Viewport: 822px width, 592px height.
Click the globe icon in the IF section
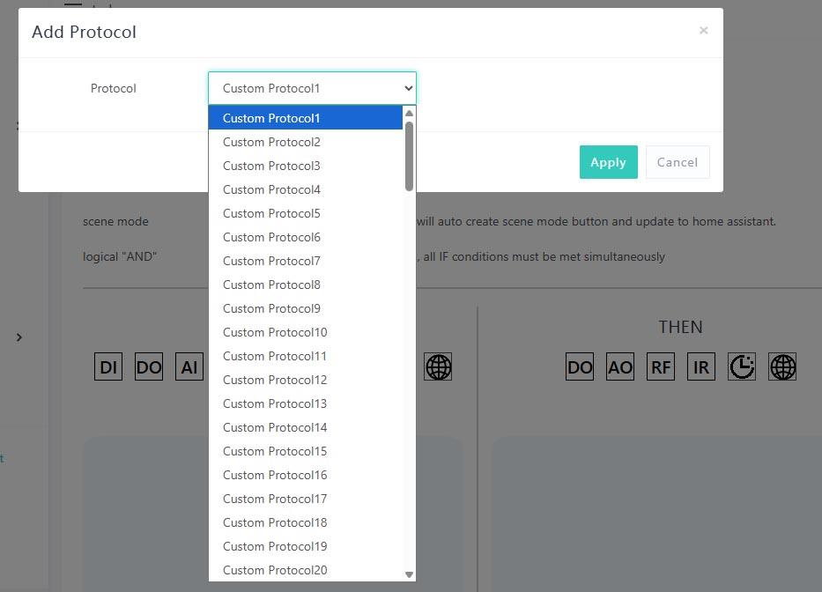pos(438,366)
